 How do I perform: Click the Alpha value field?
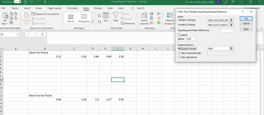191,39
